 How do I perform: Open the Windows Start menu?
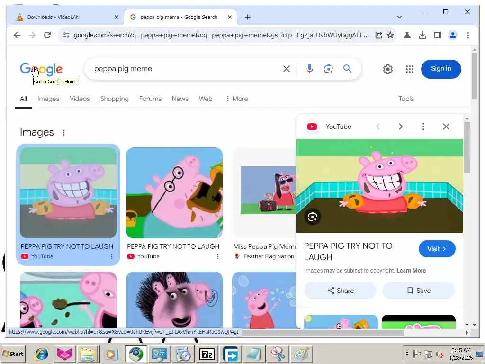[13, 354]
